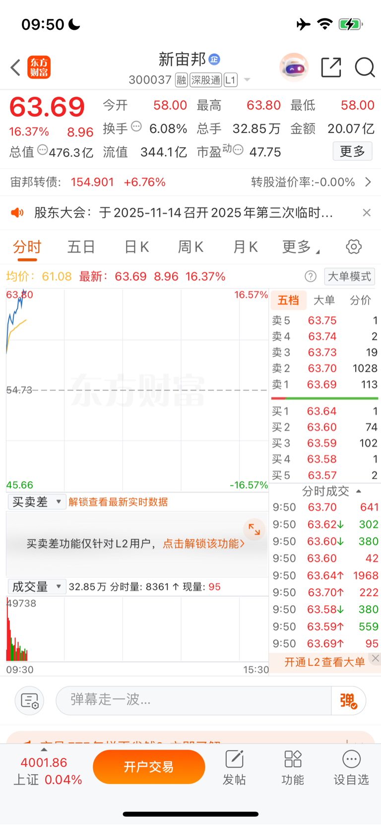Tap the announcement speaker icon

(x=17, y=213)
